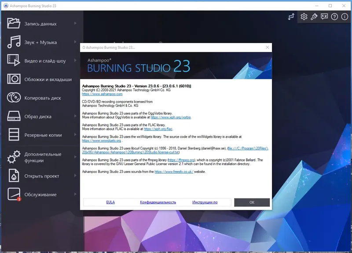Image resolution: width=352 pixels, height=253 pixels.
Task: Select the Звук + Музыка menu label
Action: coord(40,42)
